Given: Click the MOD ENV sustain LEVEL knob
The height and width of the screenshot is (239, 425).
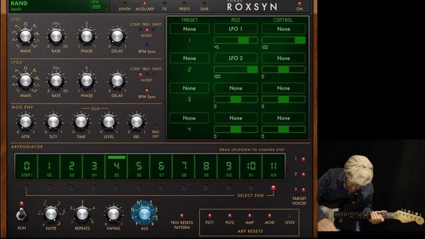Looking at the screenshot, I should [109, 122].
